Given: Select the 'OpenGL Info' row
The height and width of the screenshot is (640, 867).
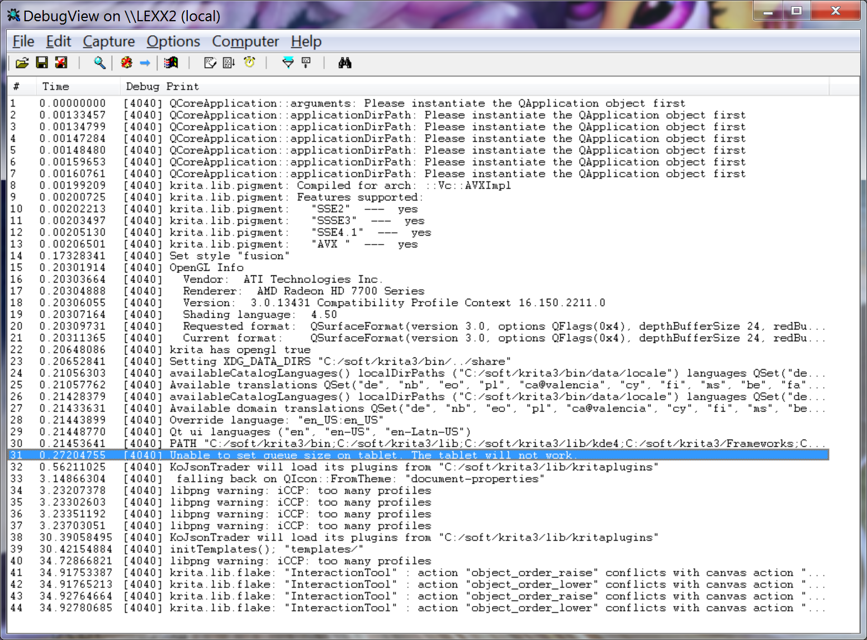Looking at the screenshot, I should (x=418, y=268).
